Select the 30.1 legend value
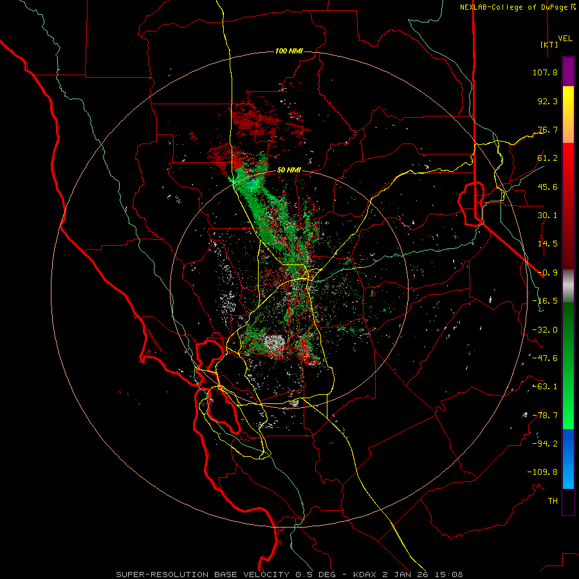 tap(547, 216)
